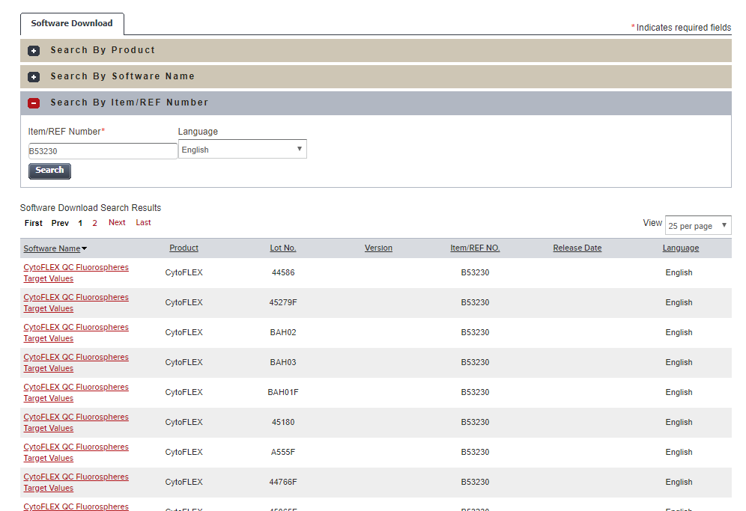Click English language cell in lot 45180 row
746x511 pixels.
679,423
